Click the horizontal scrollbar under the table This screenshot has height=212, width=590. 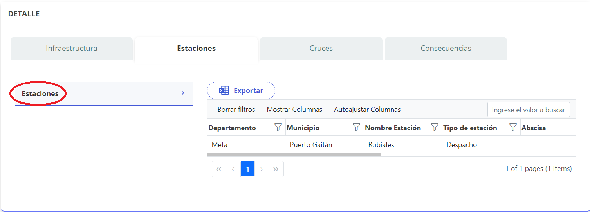294,155
